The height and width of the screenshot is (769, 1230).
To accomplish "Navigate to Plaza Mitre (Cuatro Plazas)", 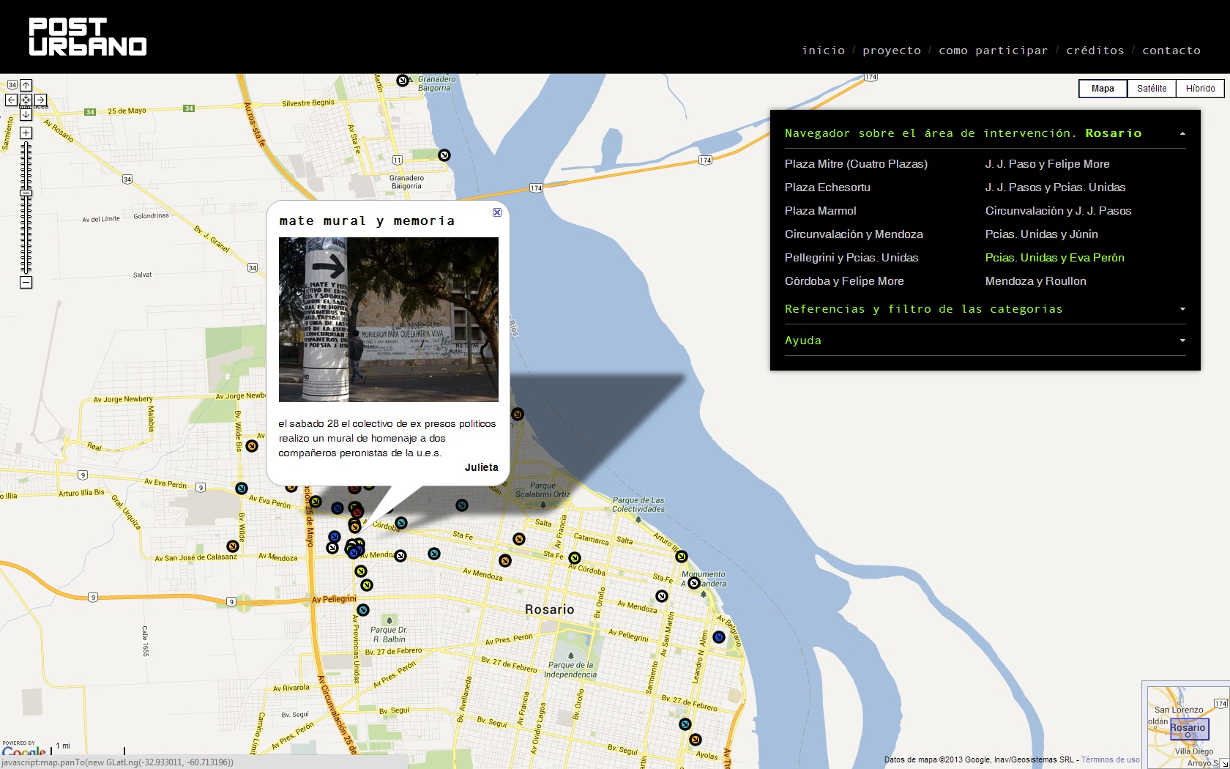I will [x=856, y=164].
